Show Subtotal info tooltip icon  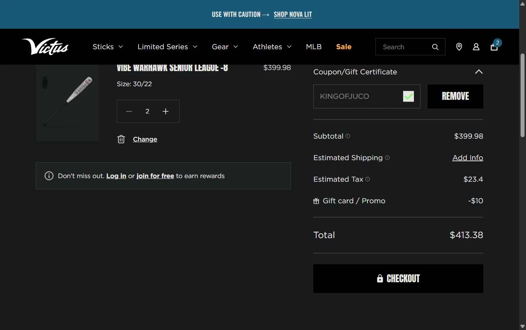tap(348, 136)
